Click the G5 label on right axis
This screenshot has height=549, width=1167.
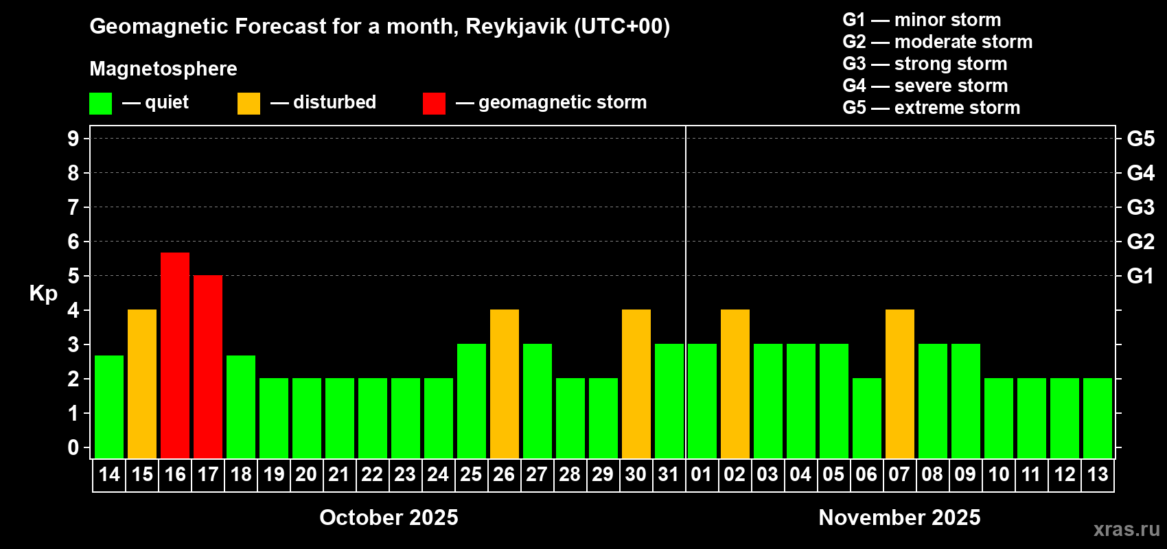[x=1141, y=139]
